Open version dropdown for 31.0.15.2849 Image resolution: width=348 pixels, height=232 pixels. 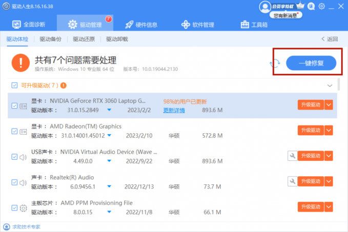point(109,110)
